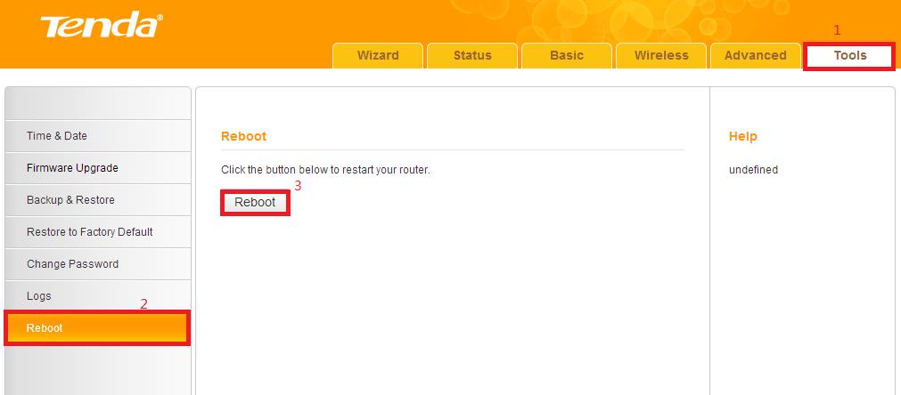This screenshot has width=901, height=395.
Task: Select Firmware Upgrade in the sidebar
Action: (72, 168)
